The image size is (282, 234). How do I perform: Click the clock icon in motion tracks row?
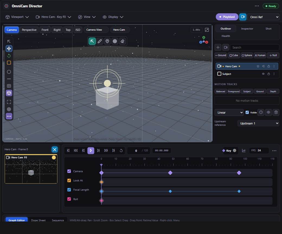pos(261,113)
